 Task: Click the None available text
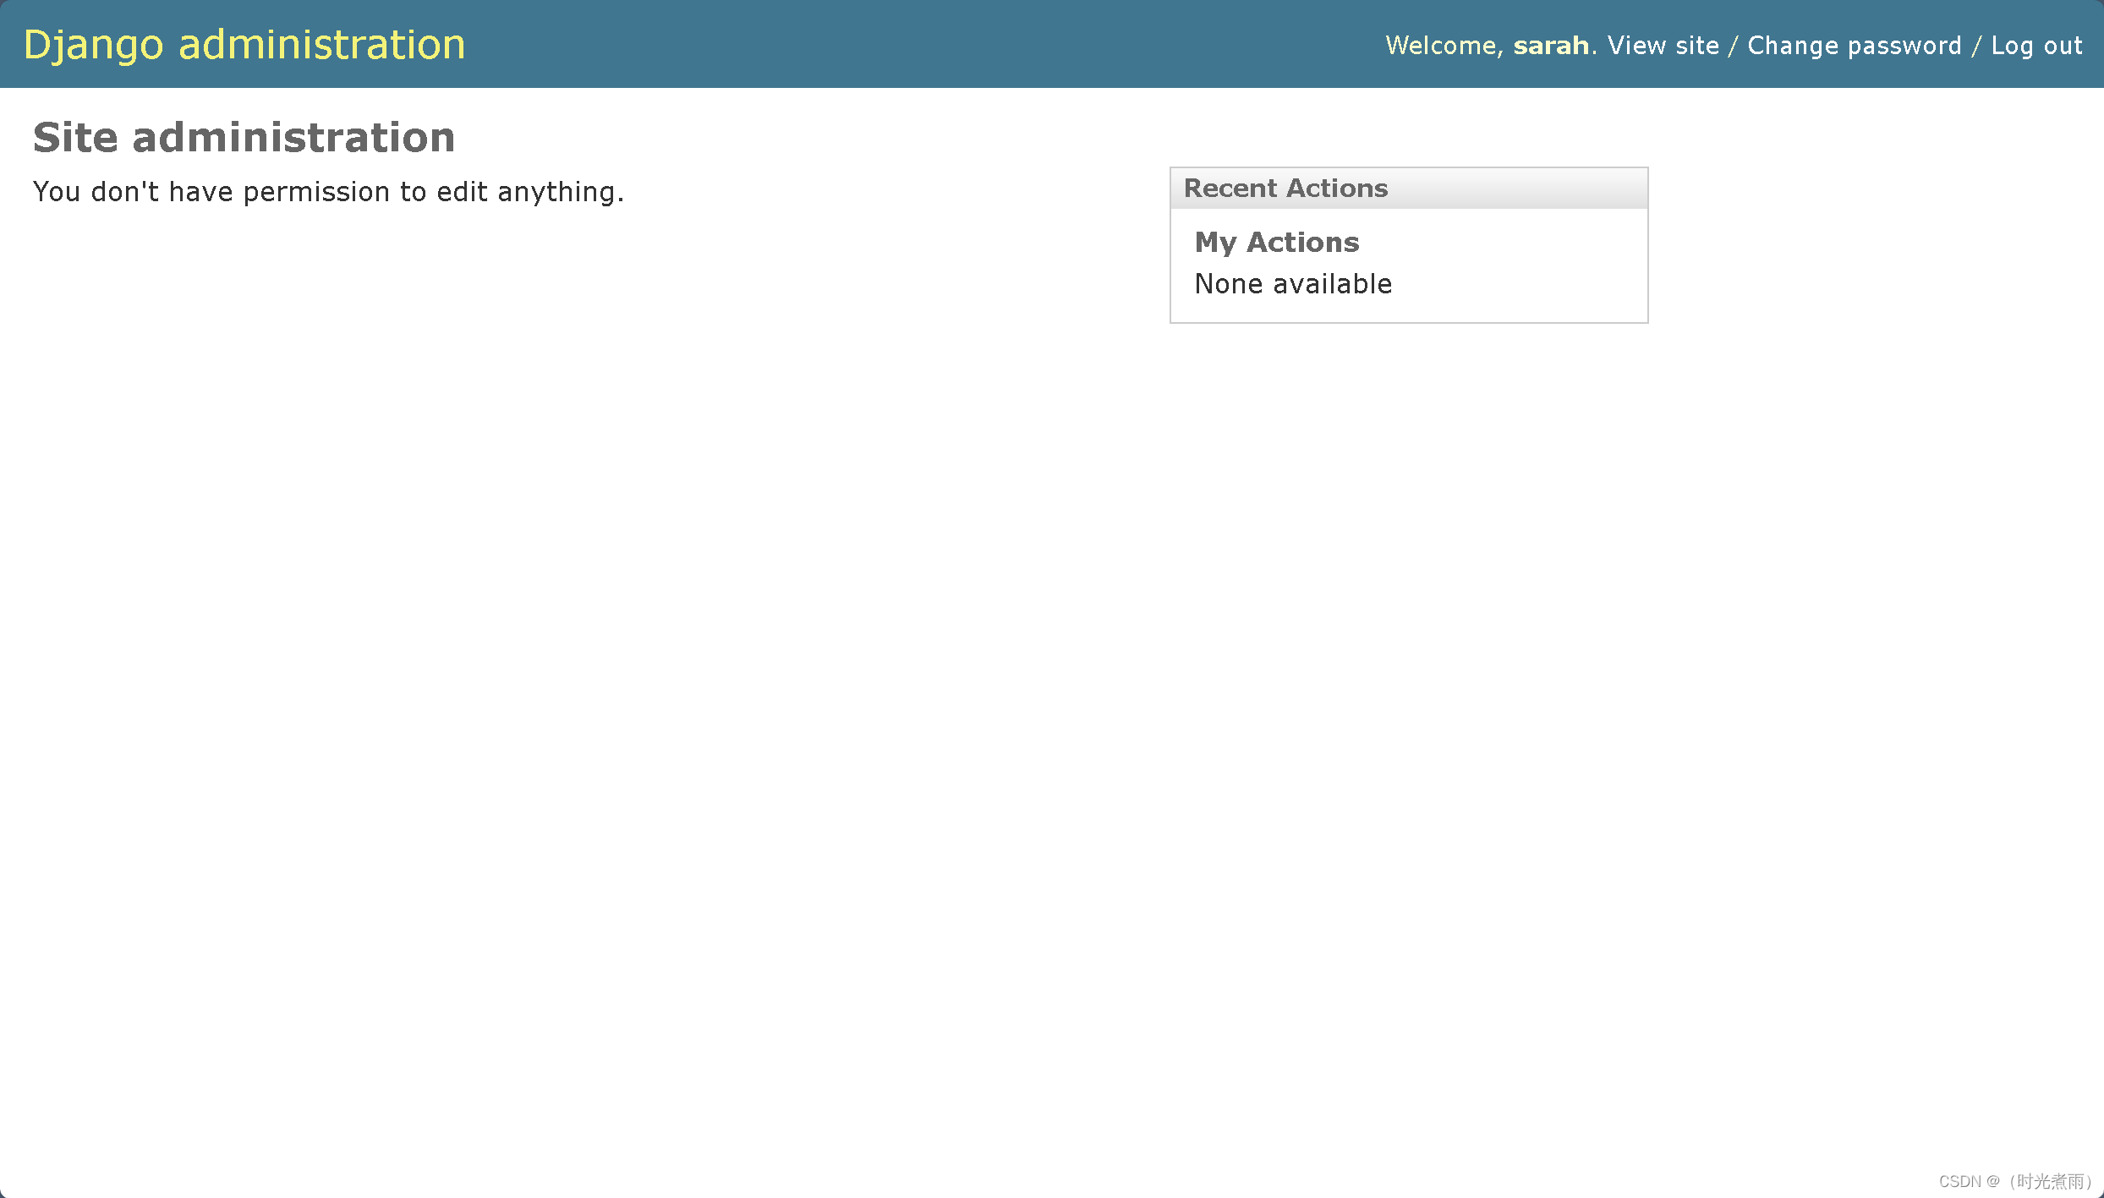(1293, 284)
